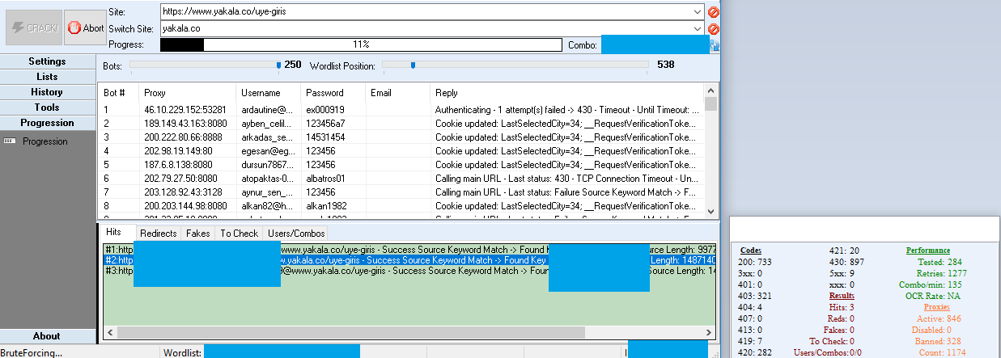The width and height of the screenshot is (1001, 358).
Task: Open the Tools sidebar section
Action: [x=47, y=107]
